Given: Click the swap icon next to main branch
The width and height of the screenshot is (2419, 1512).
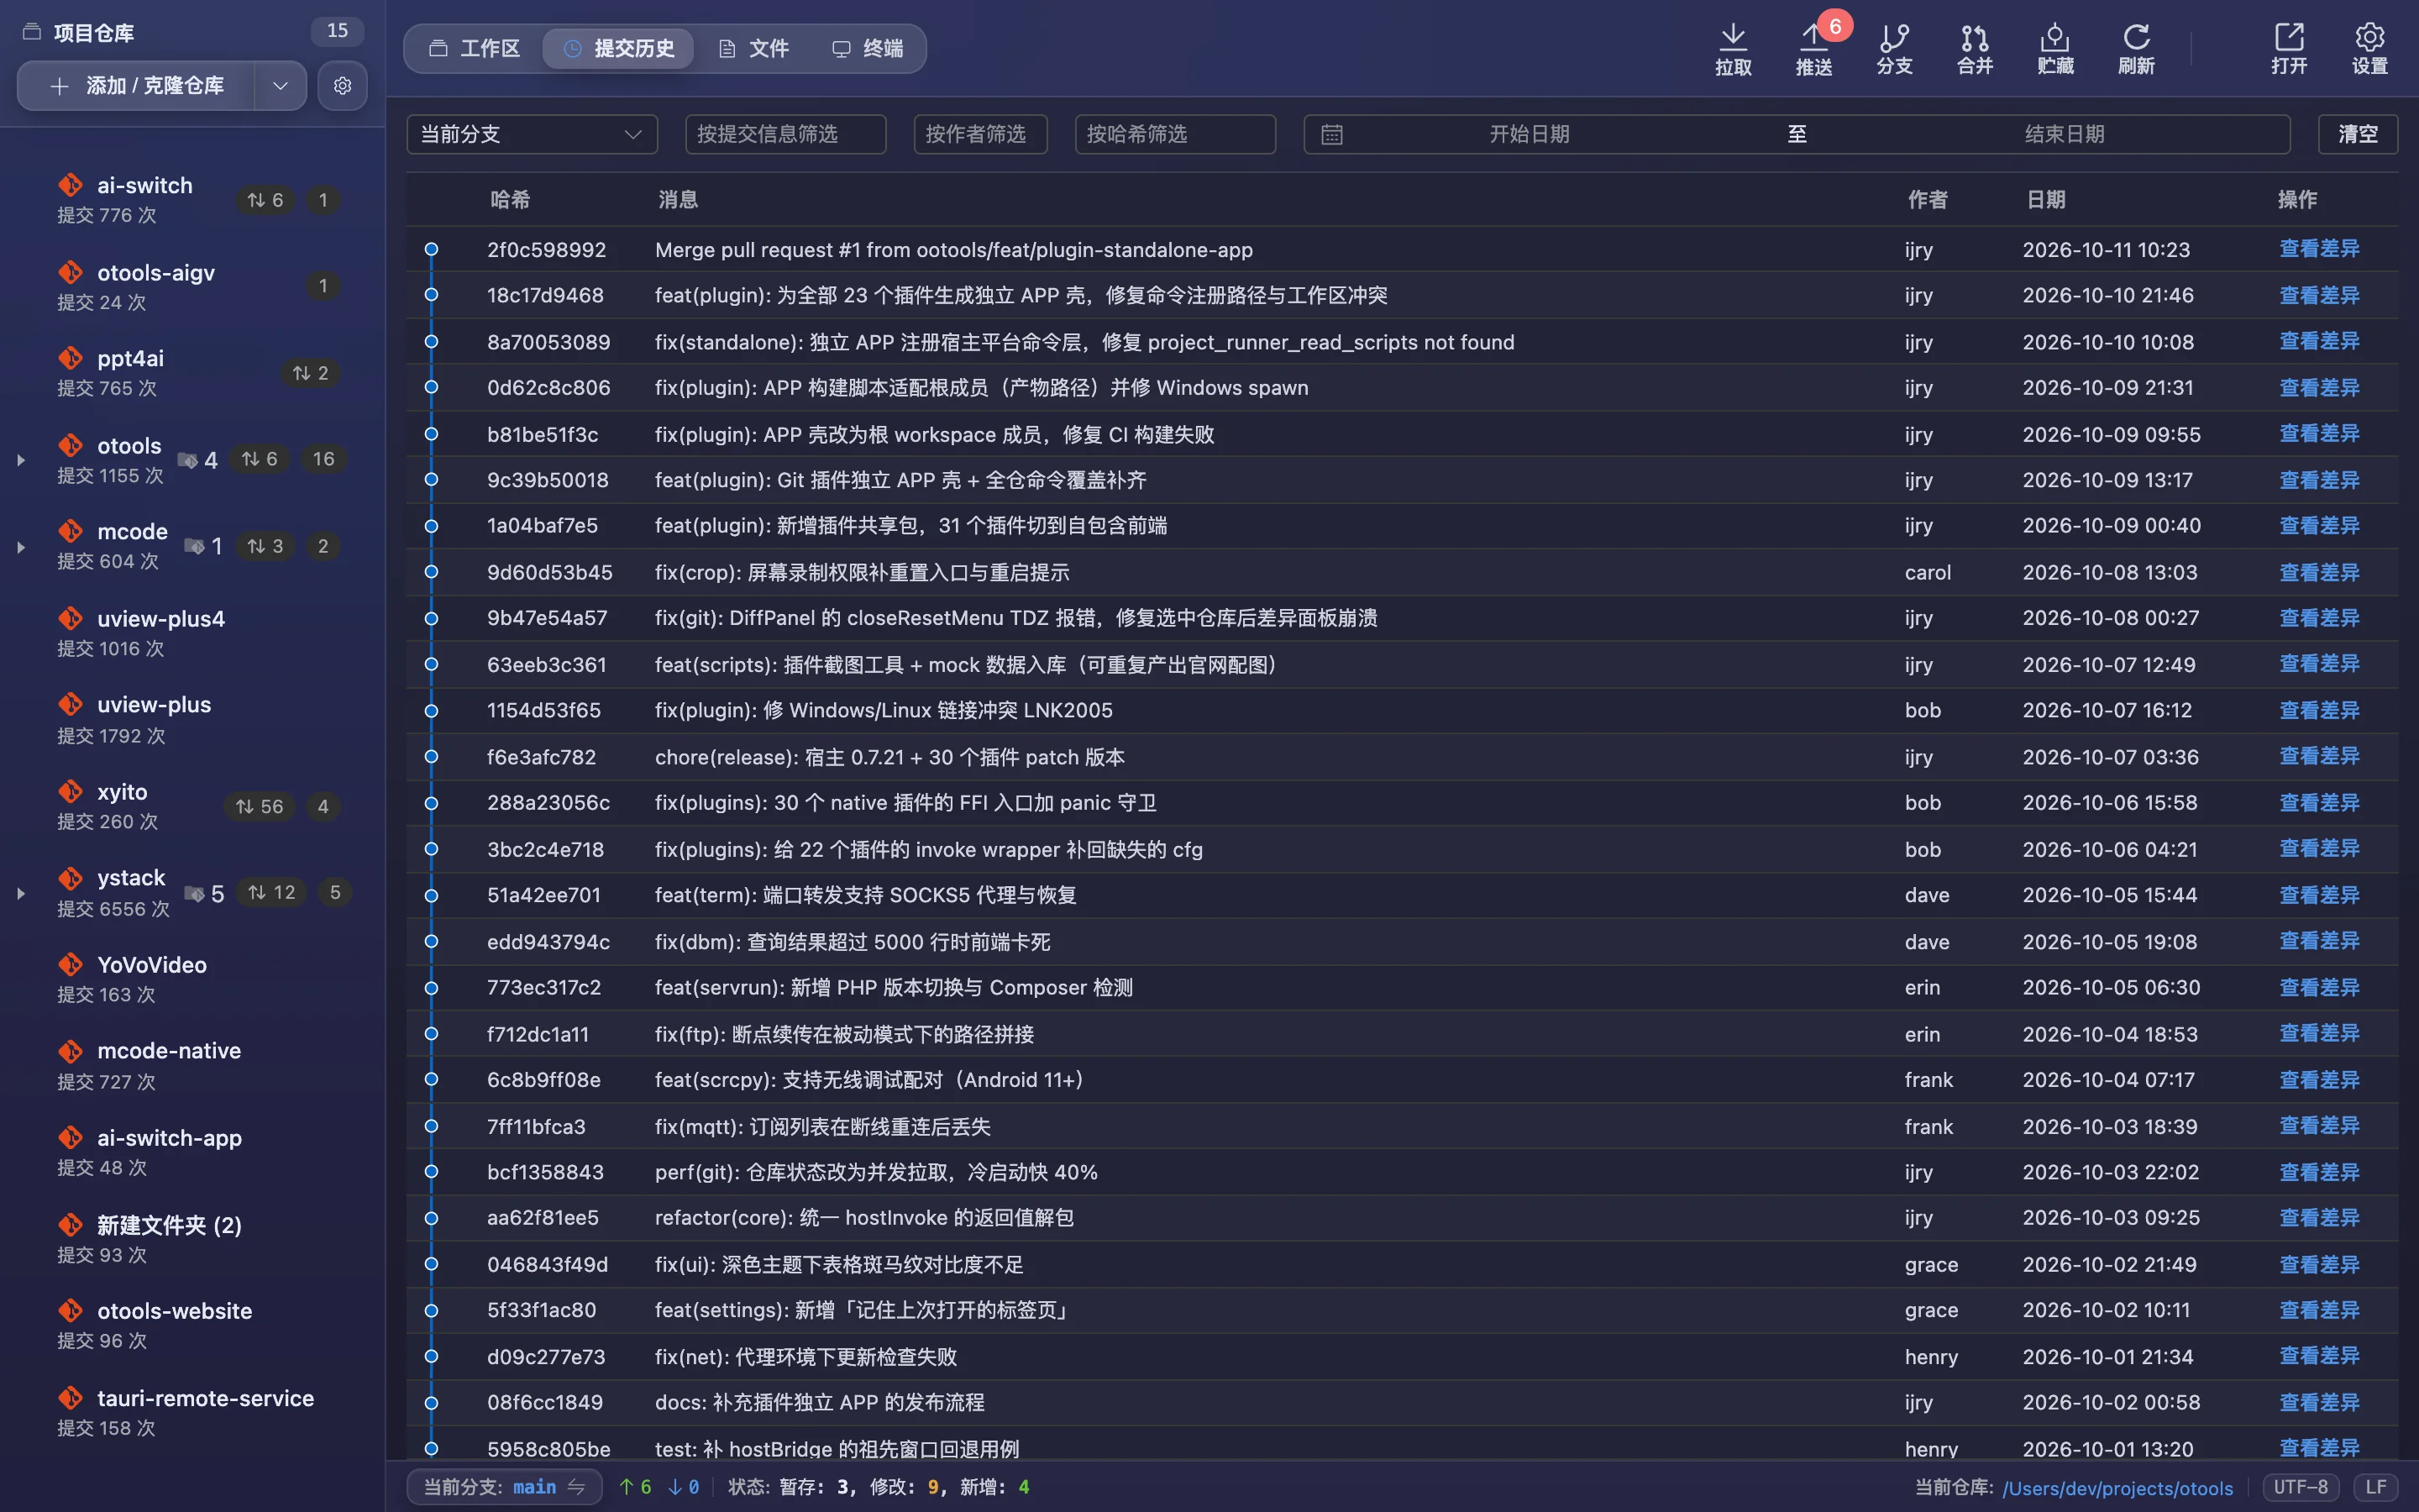Looking at the screenshot, I should click(x=577, y=1487).
